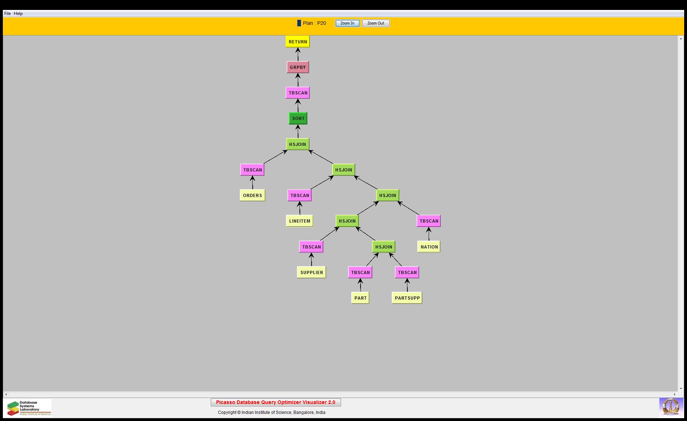Select the NATION table node
The image size is (687, 421).
429,247
